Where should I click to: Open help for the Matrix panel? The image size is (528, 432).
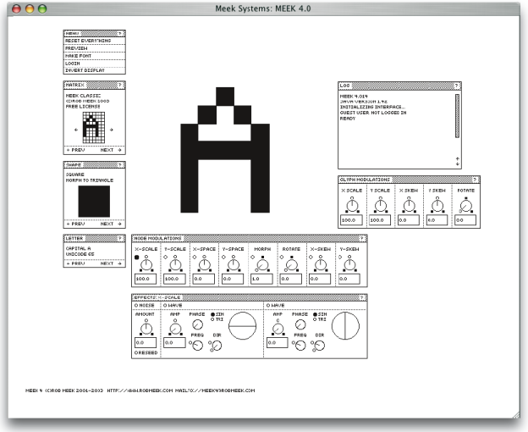tap(119, 85)
